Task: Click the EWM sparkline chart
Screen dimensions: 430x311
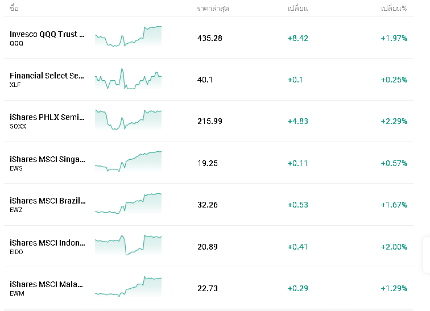Action: (x=128, y=287)
